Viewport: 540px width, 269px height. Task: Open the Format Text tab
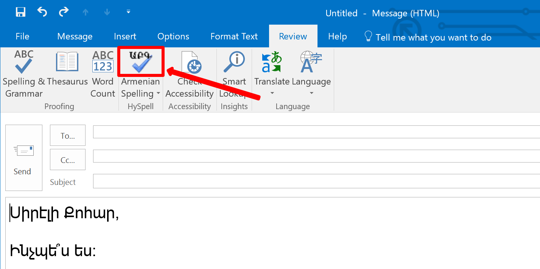234,36
